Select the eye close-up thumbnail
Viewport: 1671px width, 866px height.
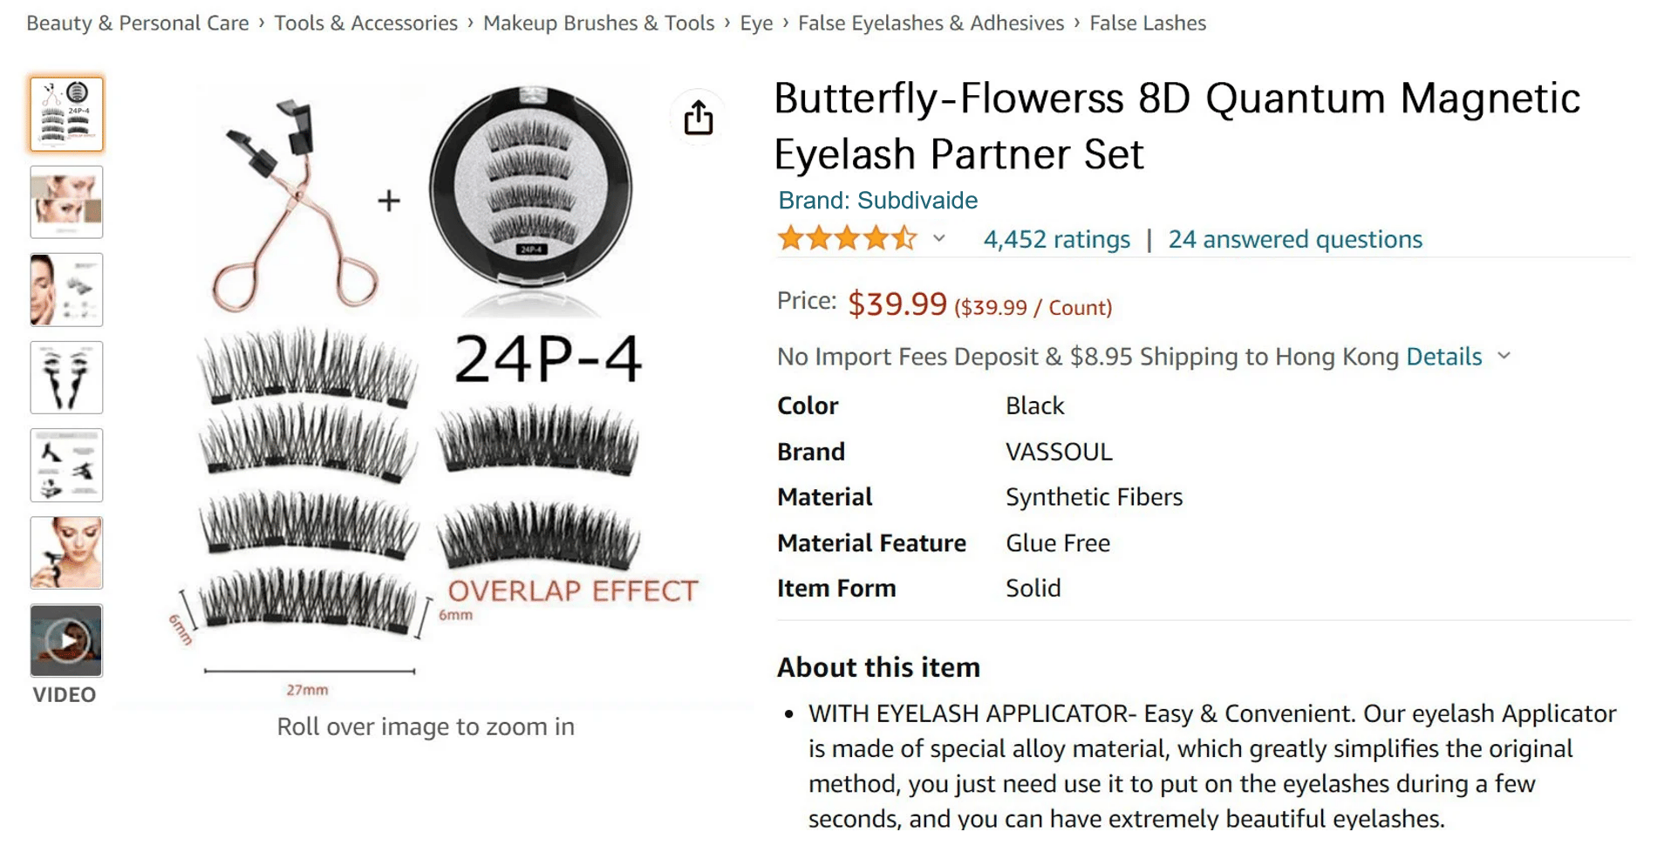[x=66, y=202]
